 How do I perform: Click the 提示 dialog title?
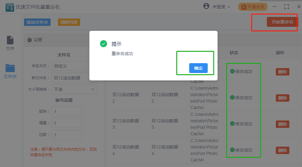pyautogui.click(x=116, y=44)
